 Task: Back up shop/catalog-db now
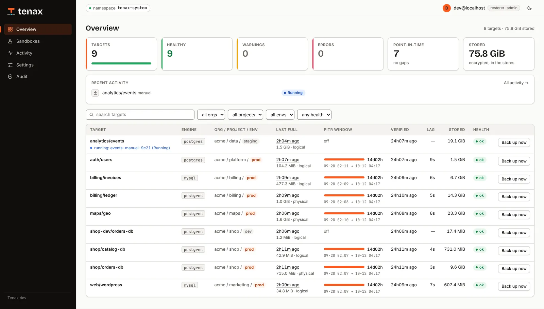click(x=514, y=251)
